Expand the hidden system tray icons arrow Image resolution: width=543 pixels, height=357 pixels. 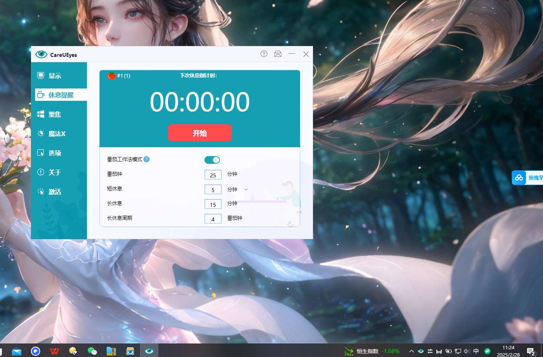coord(411,351)
